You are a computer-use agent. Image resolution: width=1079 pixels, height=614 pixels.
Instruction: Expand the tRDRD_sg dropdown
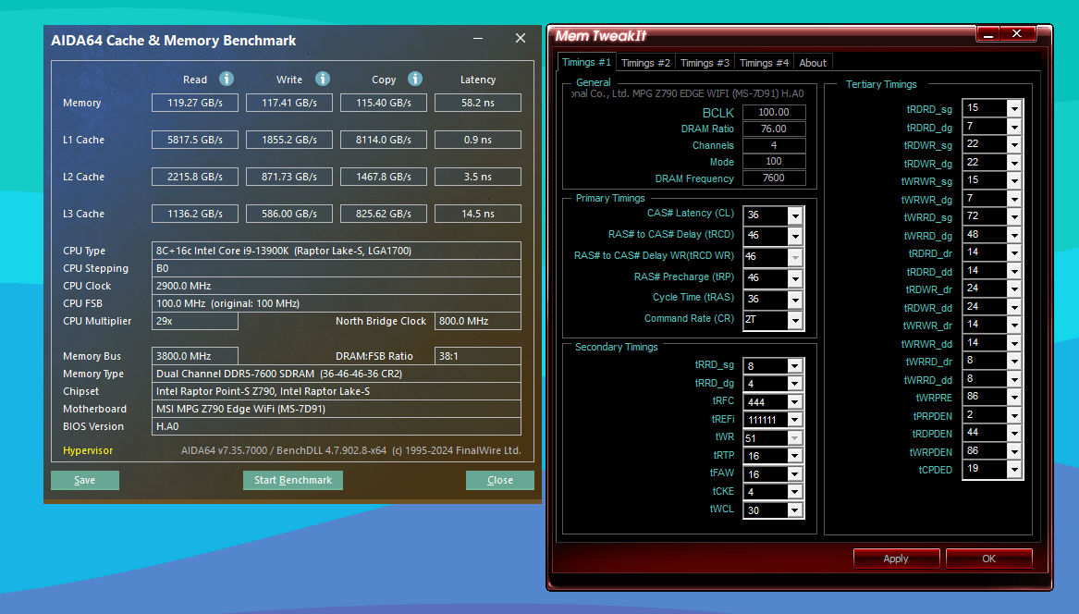(x=1014, y=109)
